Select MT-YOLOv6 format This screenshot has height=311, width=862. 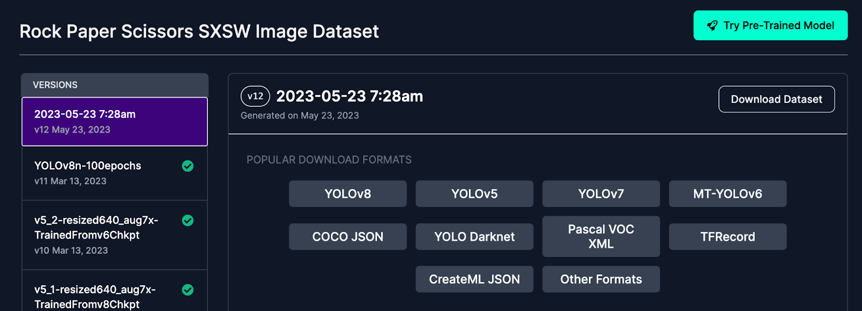[x=727, y=194]
